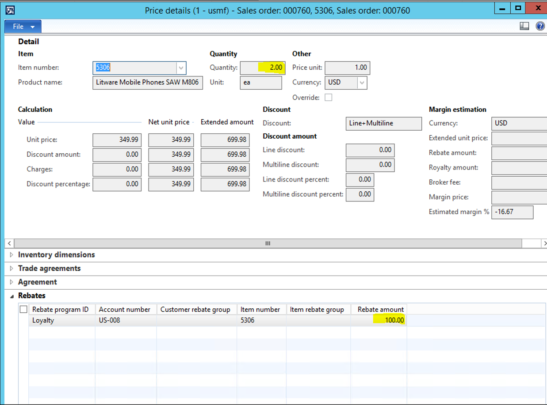Open the File menu
This screenshot has width=547, height=405.
click(x=23, y=26)
